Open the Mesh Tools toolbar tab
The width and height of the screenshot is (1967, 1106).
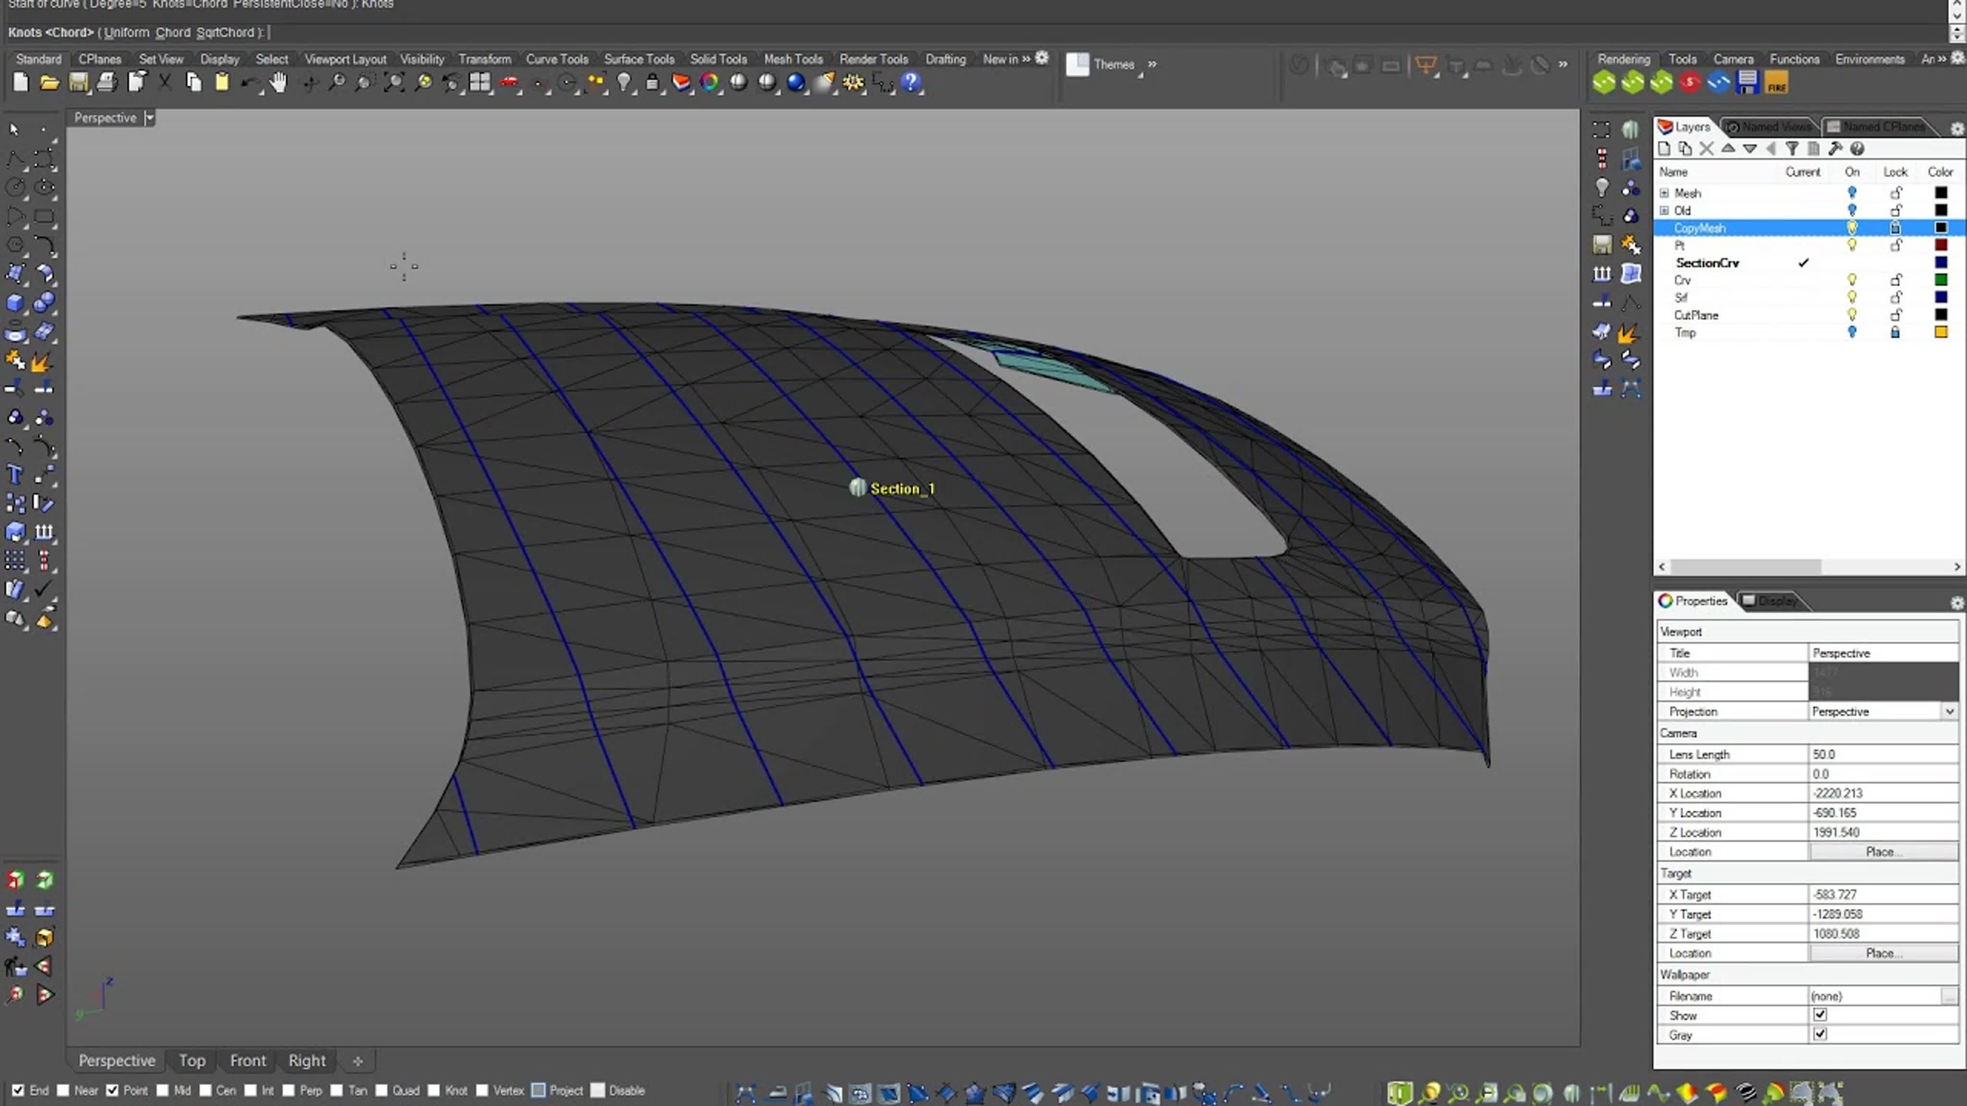point(793,59)
